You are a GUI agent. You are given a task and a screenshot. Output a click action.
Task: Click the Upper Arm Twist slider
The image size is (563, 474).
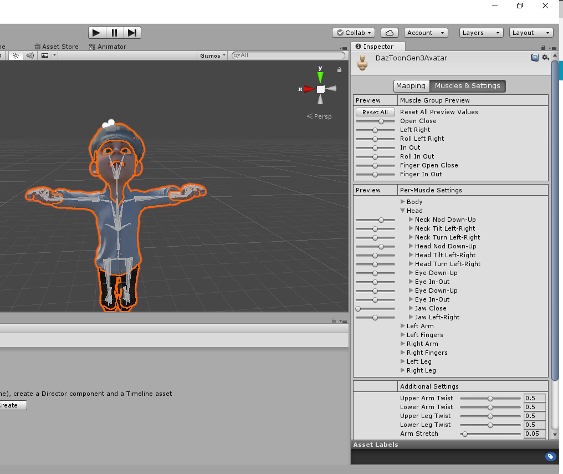(x=490, y=398)
